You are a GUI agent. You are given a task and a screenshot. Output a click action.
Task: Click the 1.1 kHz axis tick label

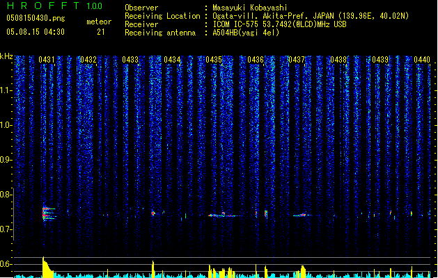coord(6,90)
